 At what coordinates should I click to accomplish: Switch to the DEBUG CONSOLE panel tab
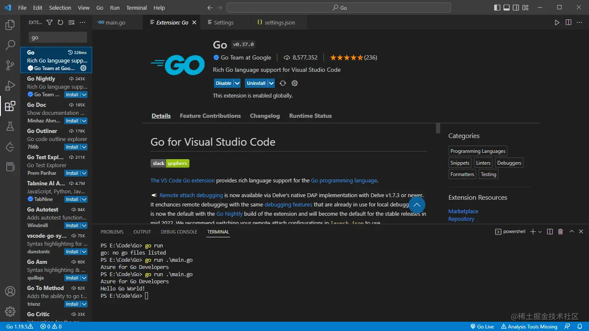[x=179, y=232]
